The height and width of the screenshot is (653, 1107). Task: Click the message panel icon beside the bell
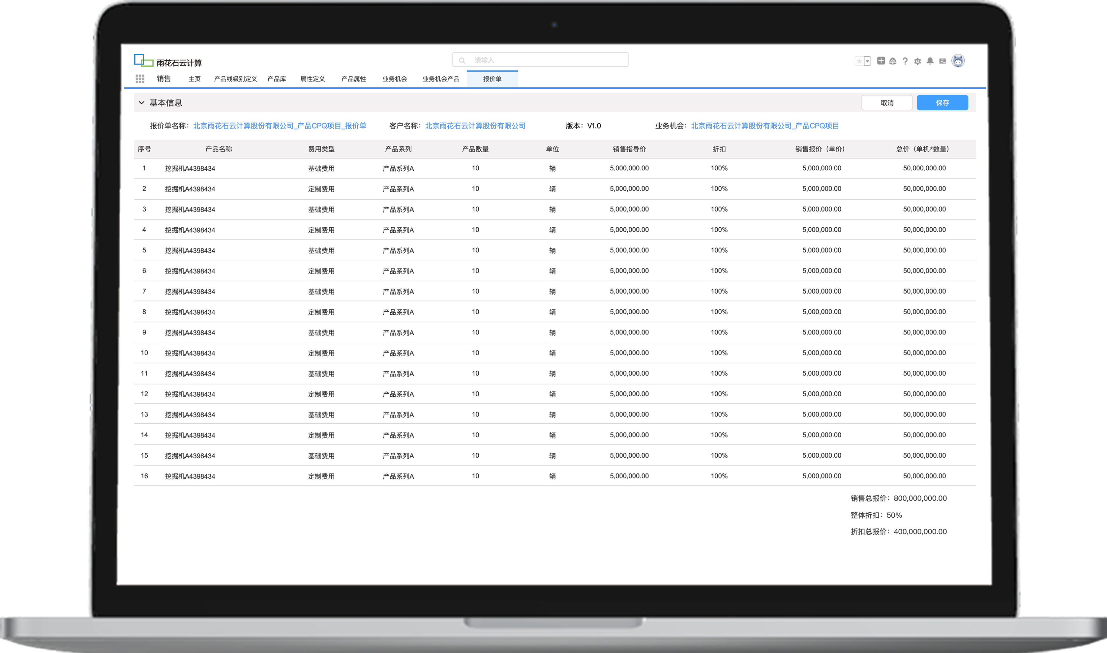pyautogui.click(x=942, y=61)
